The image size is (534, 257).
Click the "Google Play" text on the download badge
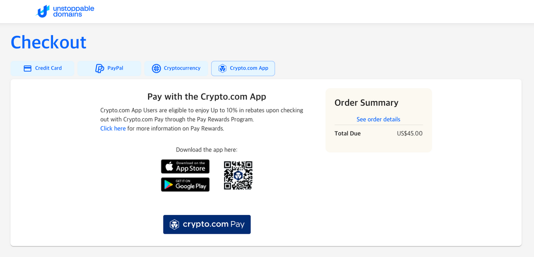[x=191, y=186]
